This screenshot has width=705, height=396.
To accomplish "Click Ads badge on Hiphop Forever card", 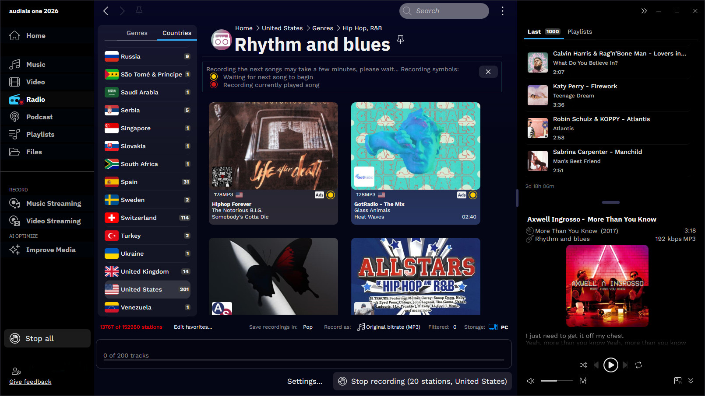I will 319,195.
